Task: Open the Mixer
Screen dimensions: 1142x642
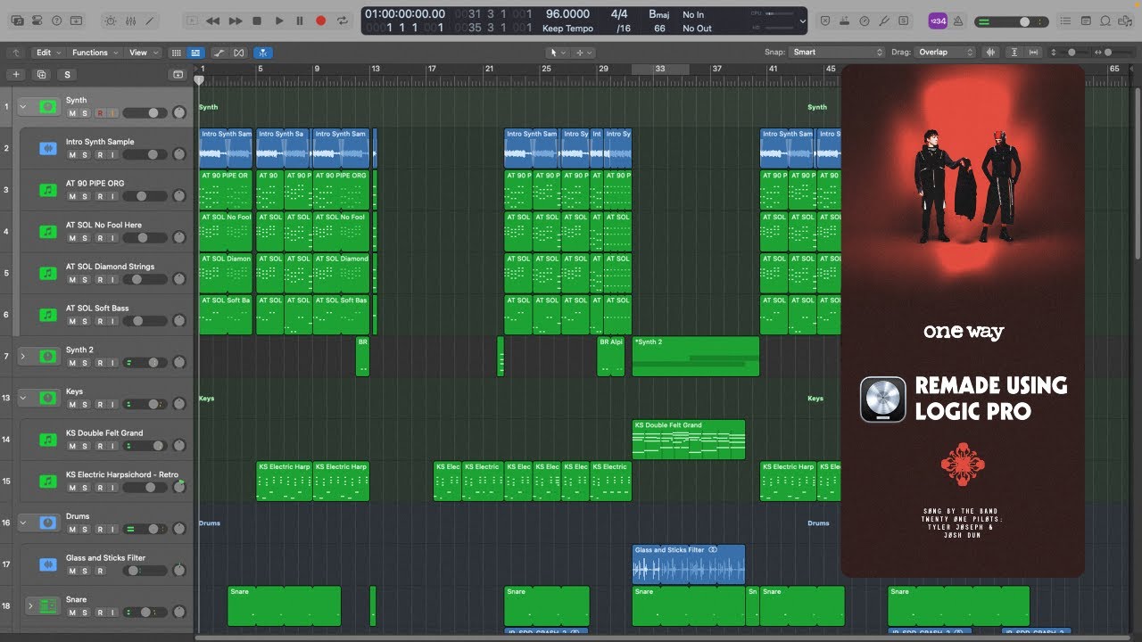Action: [x=130, y=21]
